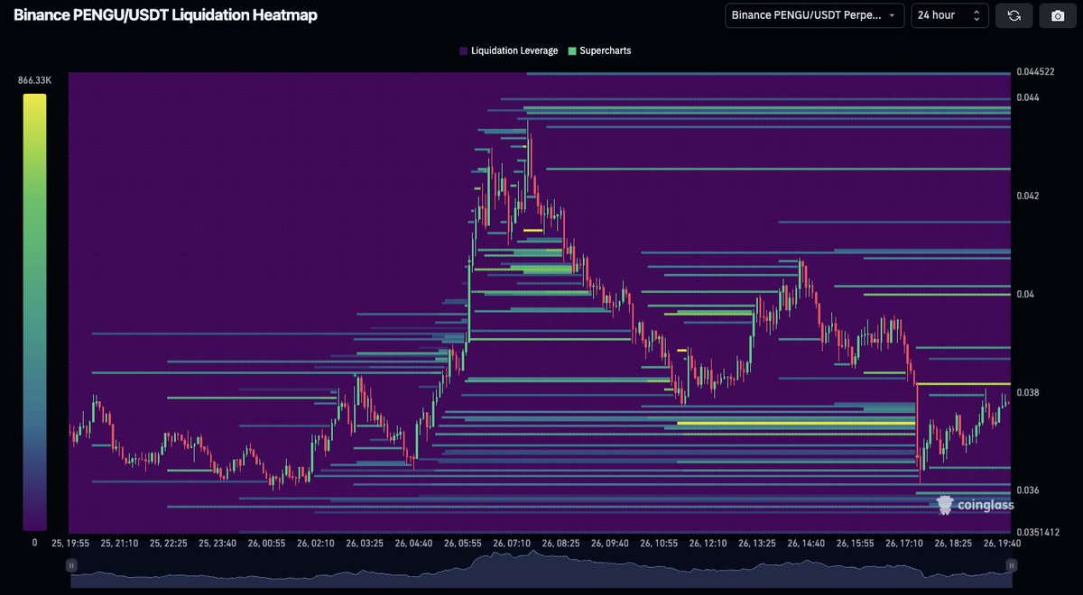Grab the left handle of the time range slider
This screenshot has width=1083, height=595.
pos(71,565)
